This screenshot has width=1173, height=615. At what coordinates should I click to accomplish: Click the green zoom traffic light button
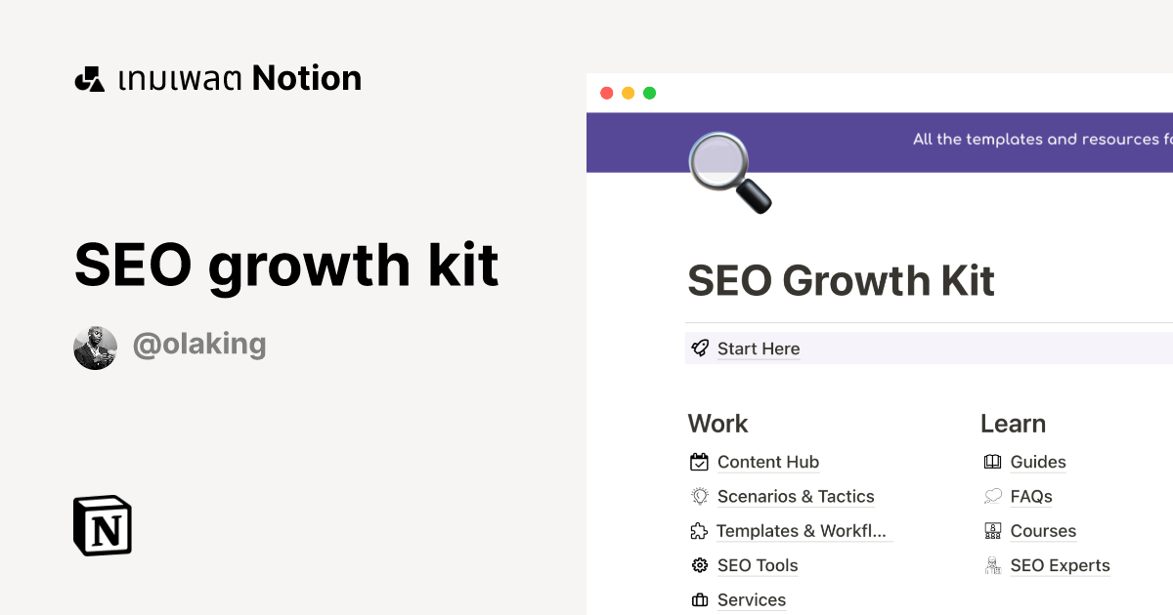click(648, 93)
